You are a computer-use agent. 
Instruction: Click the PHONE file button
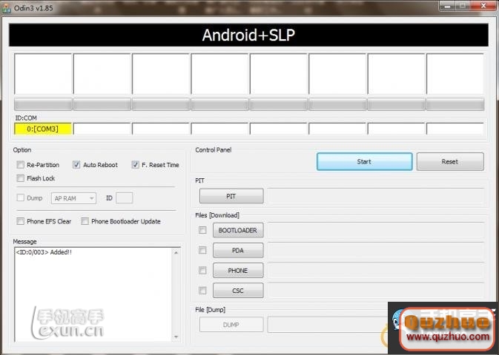click(x=238, y=271)
